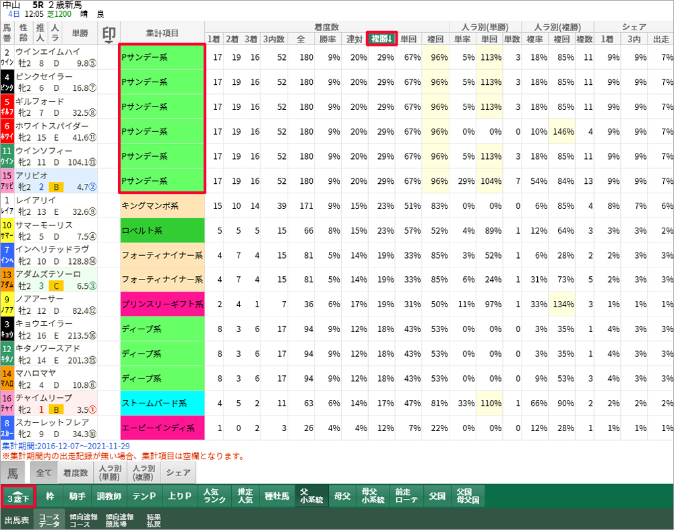Open 傾向速報コース page

point(84,520)
